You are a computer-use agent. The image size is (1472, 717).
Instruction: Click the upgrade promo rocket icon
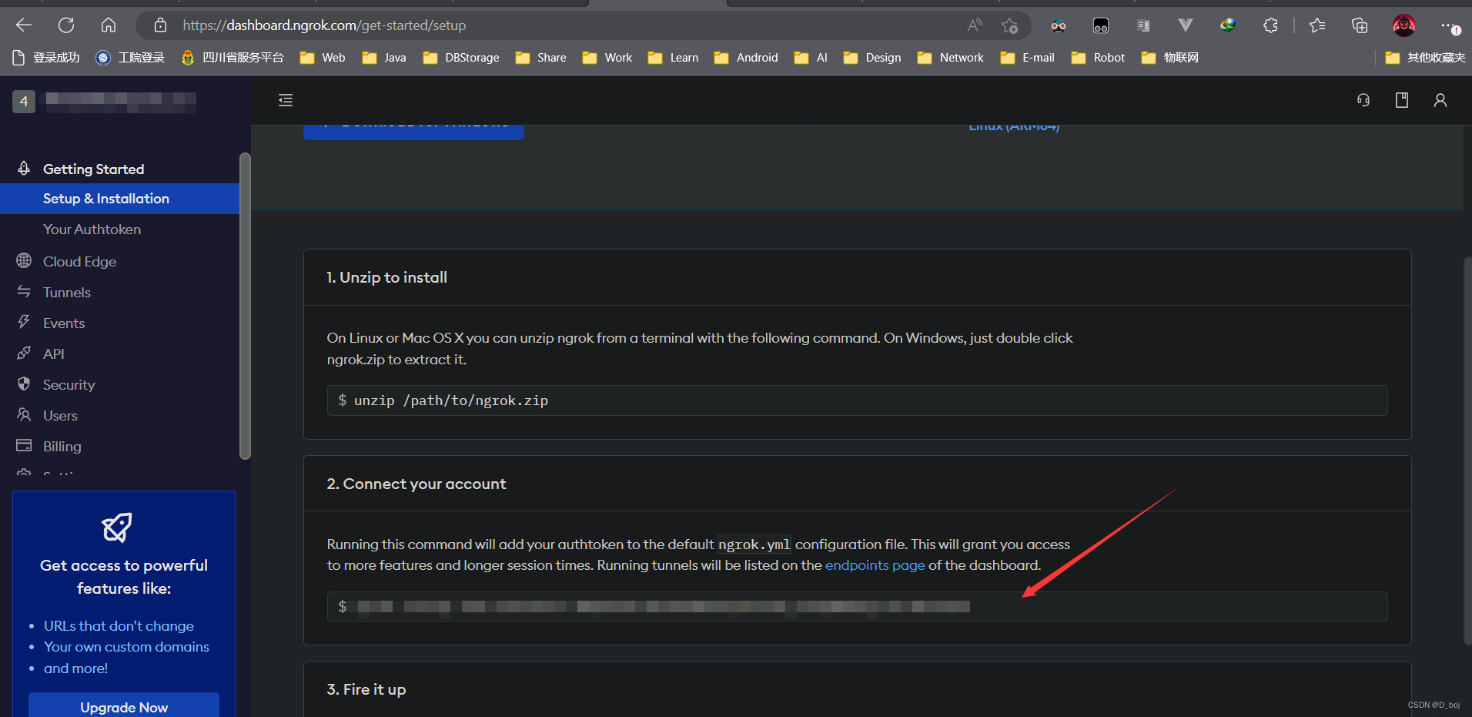tap(117, 528)
